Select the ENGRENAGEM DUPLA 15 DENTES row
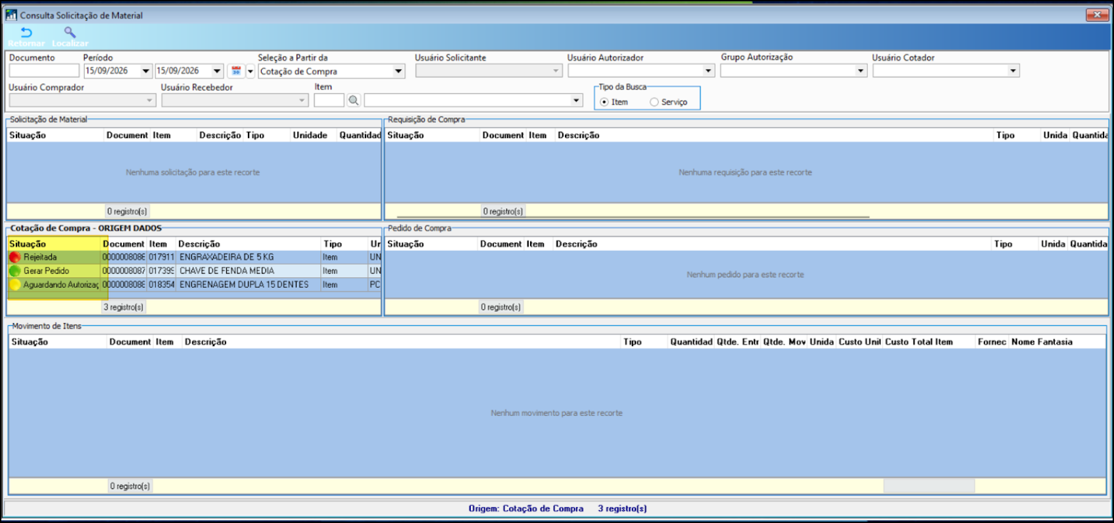 pyautogui.click(x=194, y=284)
